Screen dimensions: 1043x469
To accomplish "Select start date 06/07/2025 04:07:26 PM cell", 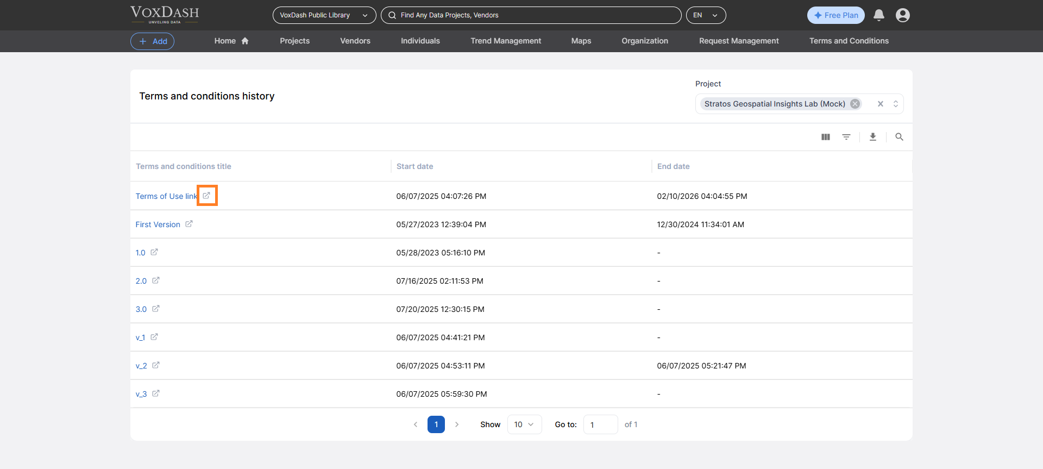I will click(441, 196).
